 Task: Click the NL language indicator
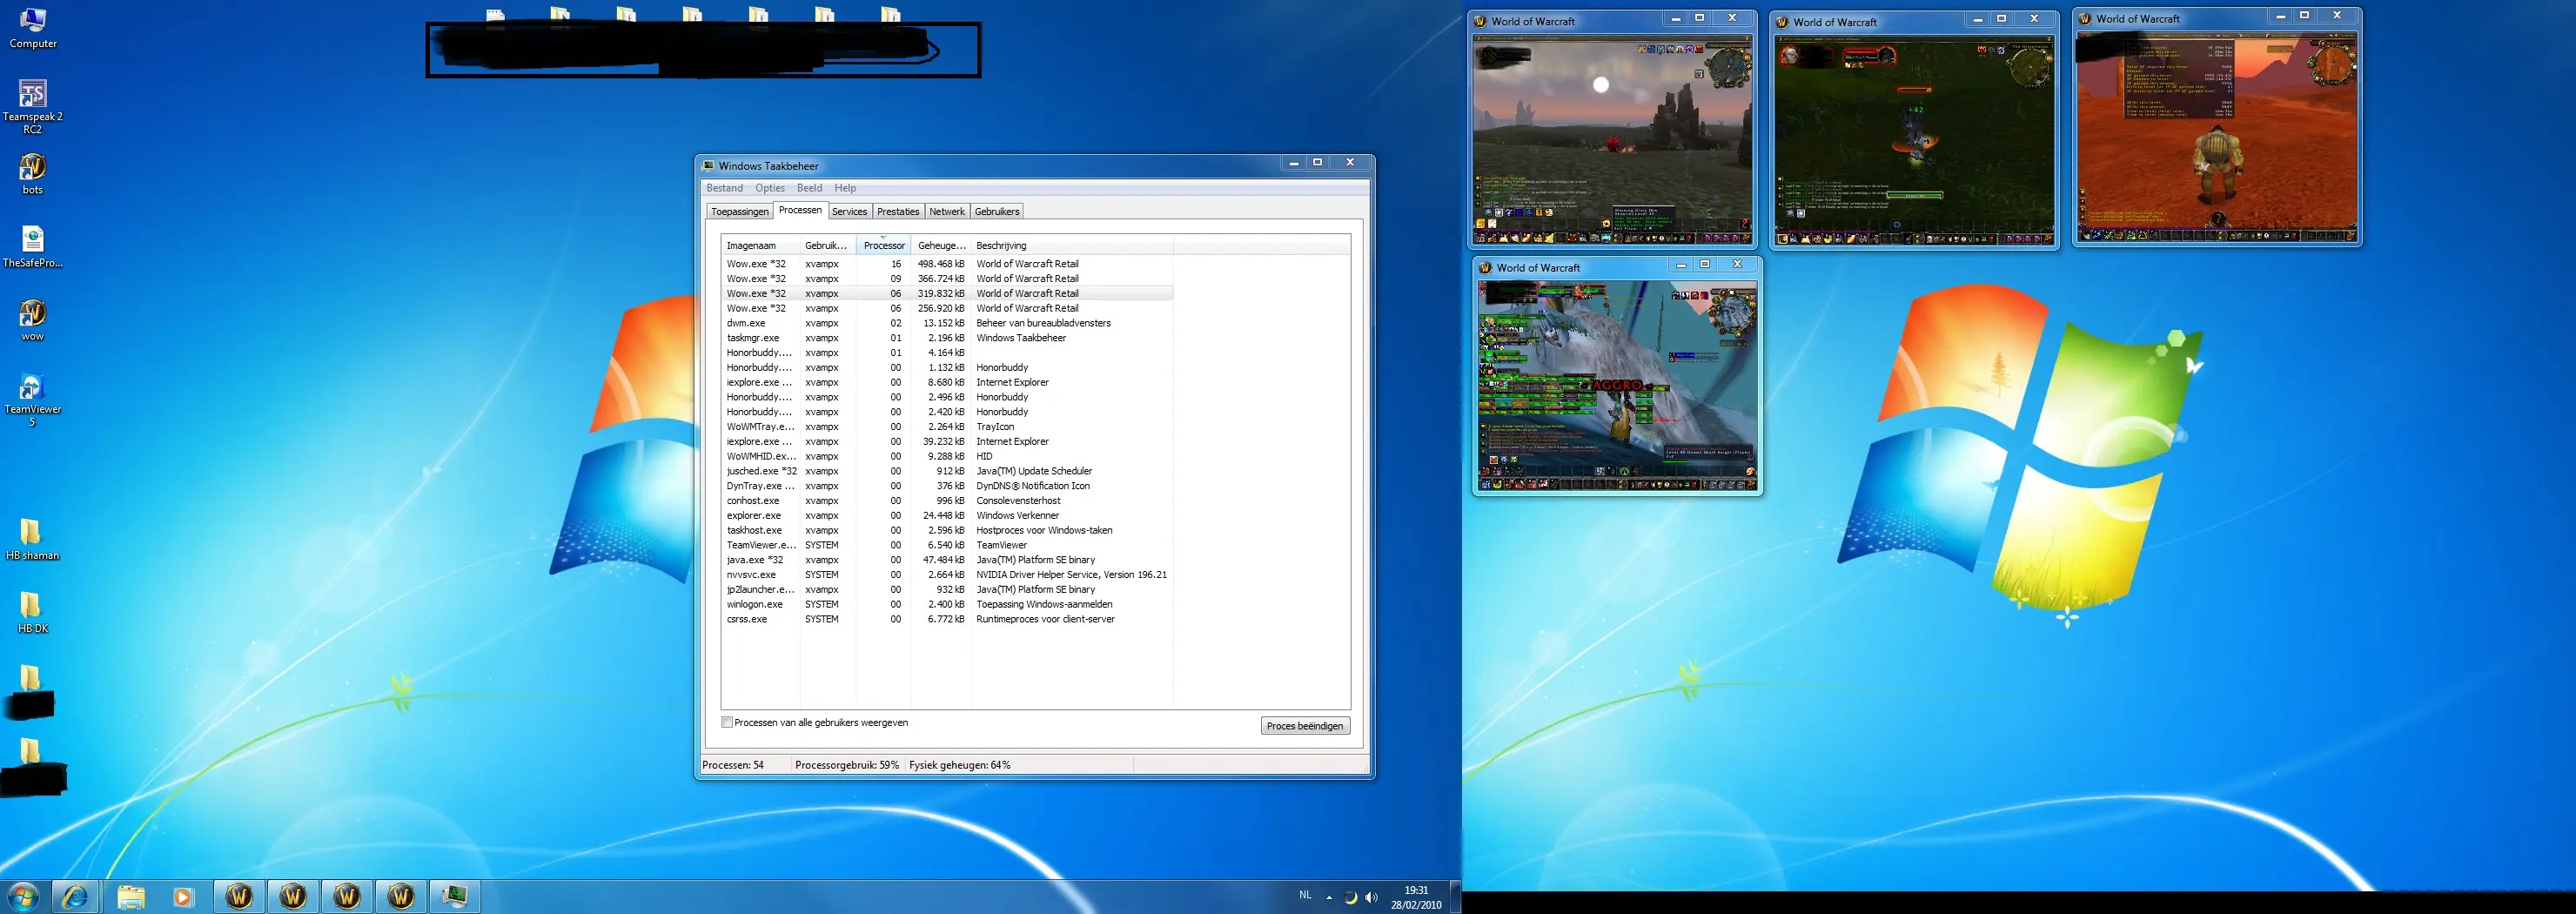pyautogui.click(x=1305, y=895)
